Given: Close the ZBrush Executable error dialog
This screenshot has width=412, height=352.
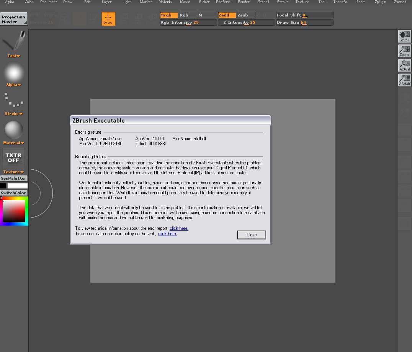Looking at the screenshot, I should pyautogui.click(x=252, y=235).
